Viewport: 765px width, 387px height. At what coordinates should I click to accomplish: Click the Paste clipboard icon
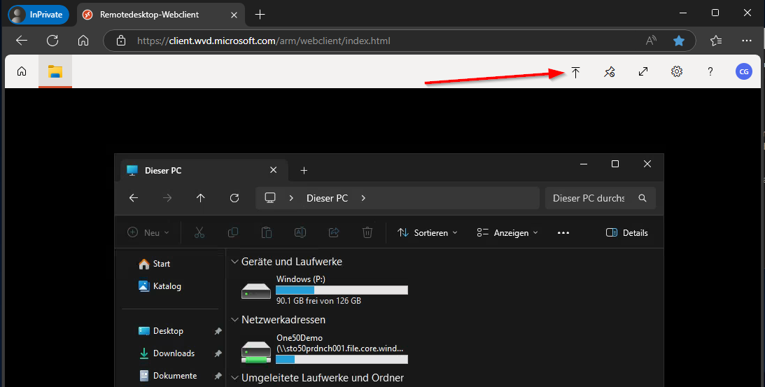267,233
